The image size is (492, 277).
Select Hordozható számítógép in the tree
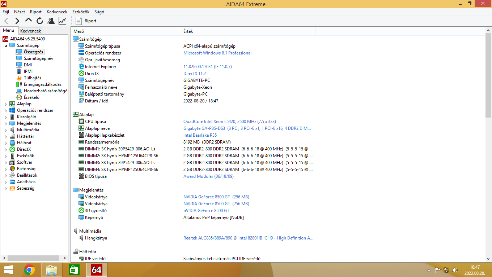click(46, 91)
